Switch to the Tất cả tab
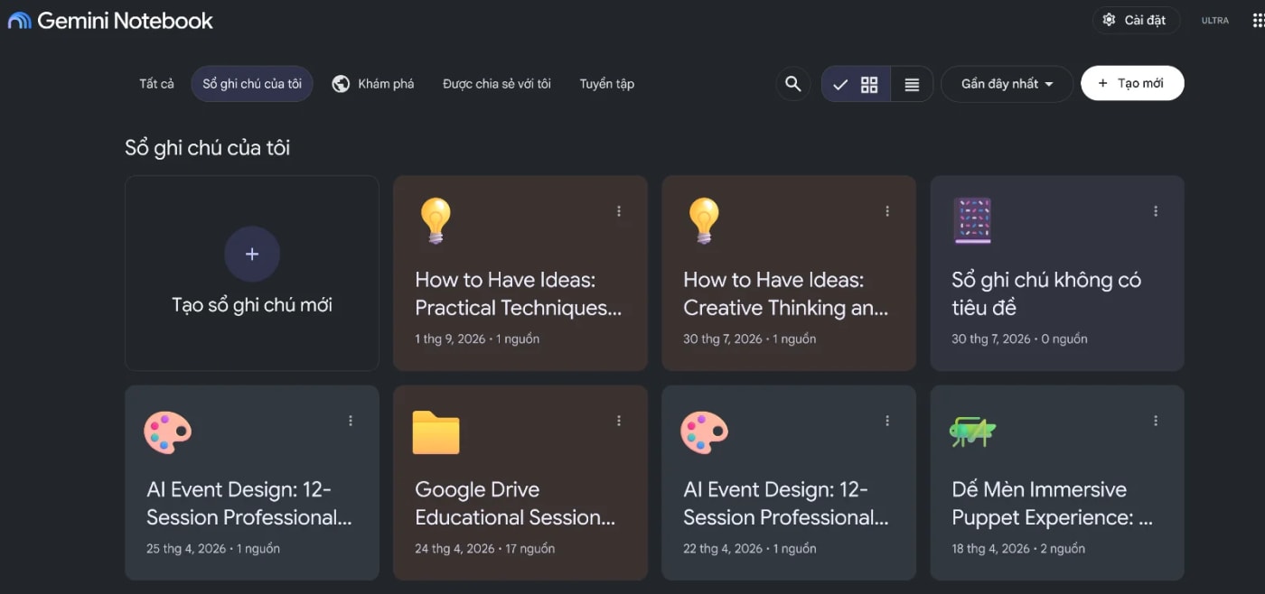The height and width of the screenshot is (594, 1265). click(156, 84)
